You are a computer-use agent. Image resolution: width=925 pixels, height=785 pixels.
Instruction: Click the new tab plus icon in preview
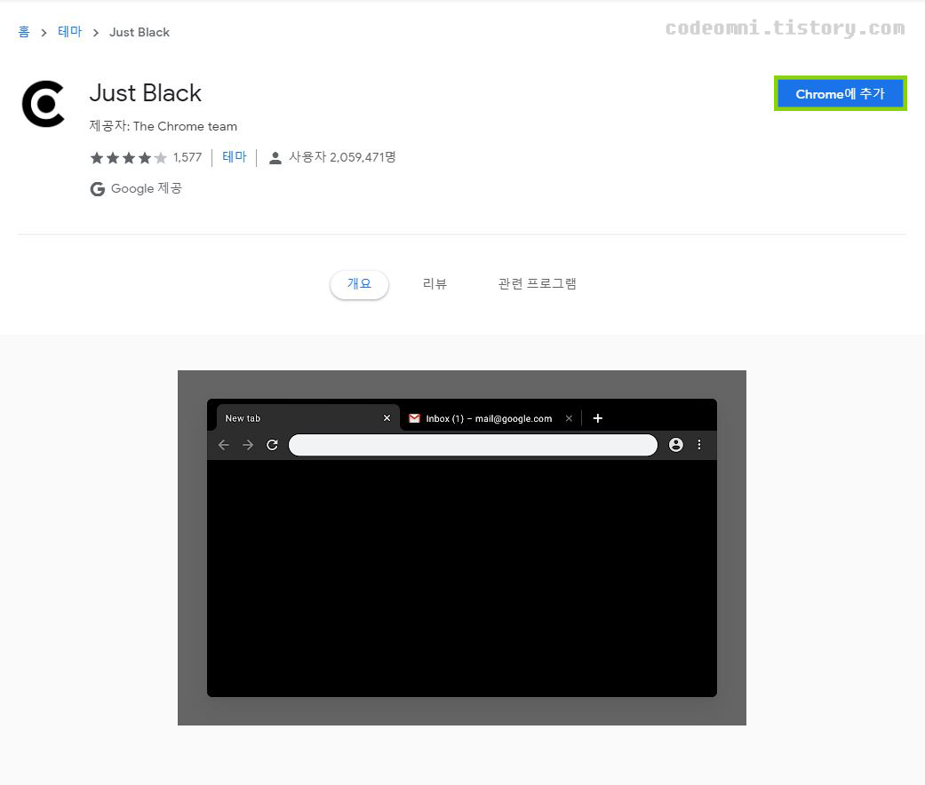598,418
